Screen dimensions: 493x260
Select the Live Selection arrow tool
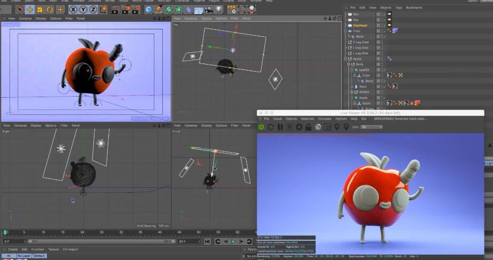[x=19, y=10]
